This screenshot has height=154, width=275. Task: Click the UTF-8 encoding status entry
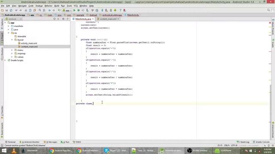click(234, 145)
